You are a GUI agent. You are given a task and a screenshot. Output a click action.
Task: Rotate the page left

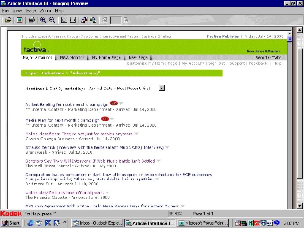(84, 20)
